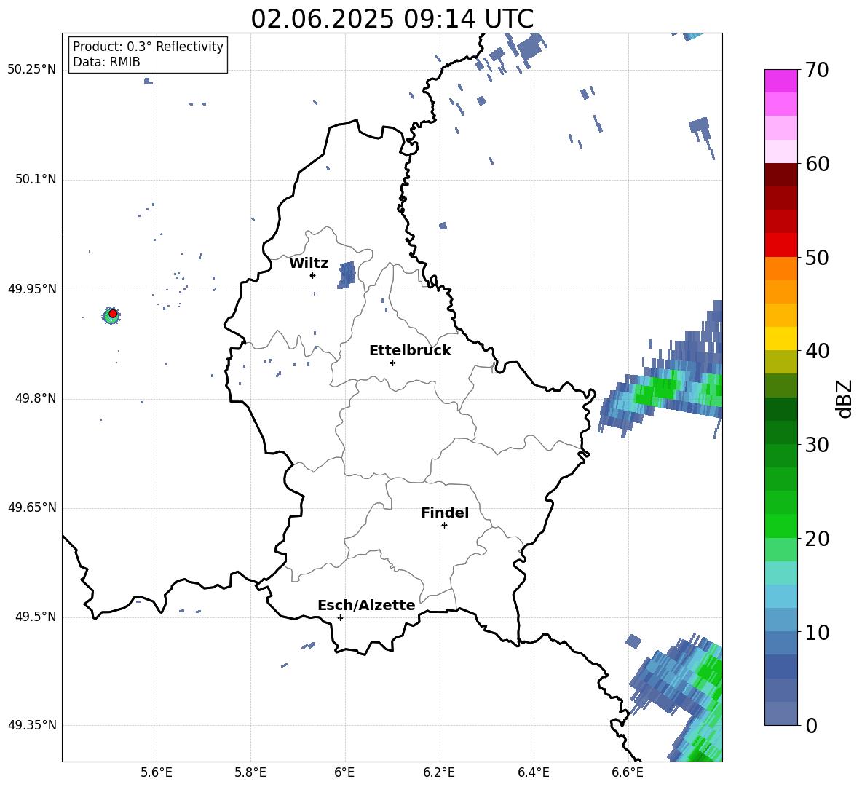This screenshot has width=862, height=787.
Task: Click the bright red colorbar swatch near 50
Action: point(780,245)
